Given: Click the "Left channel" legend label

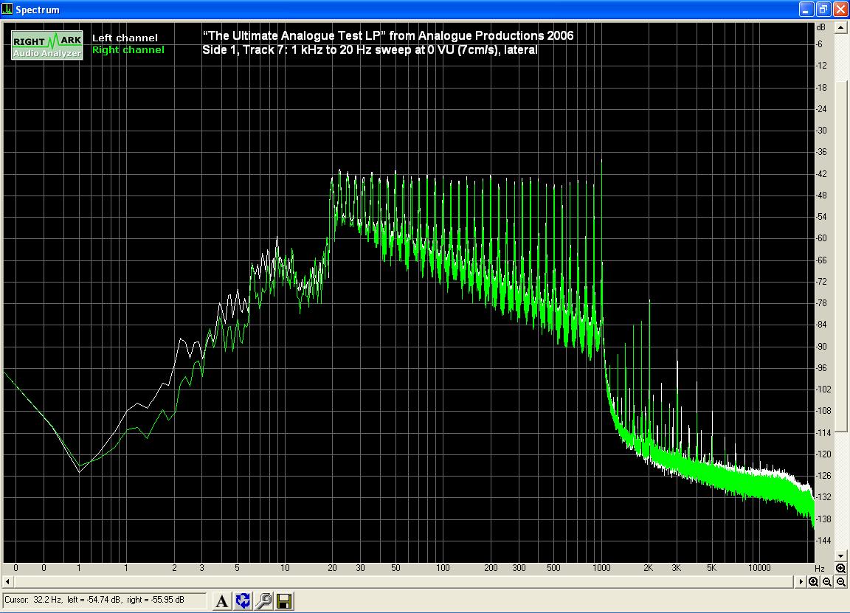Looking at the screenshot, I should point(125,38).
